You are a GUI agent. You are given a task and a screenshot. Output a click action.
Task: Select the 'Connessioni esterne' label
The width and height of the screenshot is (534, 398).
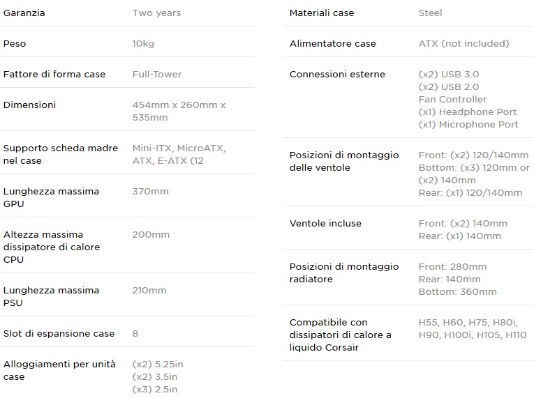pos(337,74)
